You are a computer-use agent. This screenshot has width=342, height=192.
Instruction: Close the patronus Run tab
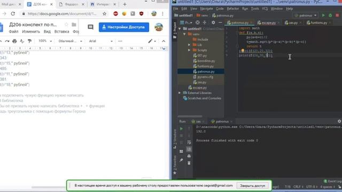(231, 122)
